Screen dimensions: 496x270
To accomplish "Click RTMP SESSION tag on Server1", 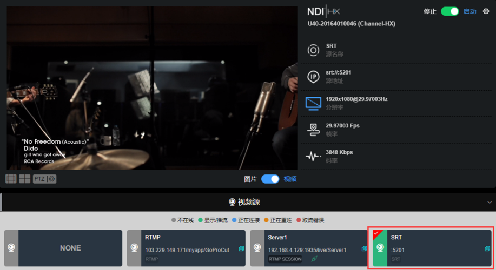I will click(285, 259).
